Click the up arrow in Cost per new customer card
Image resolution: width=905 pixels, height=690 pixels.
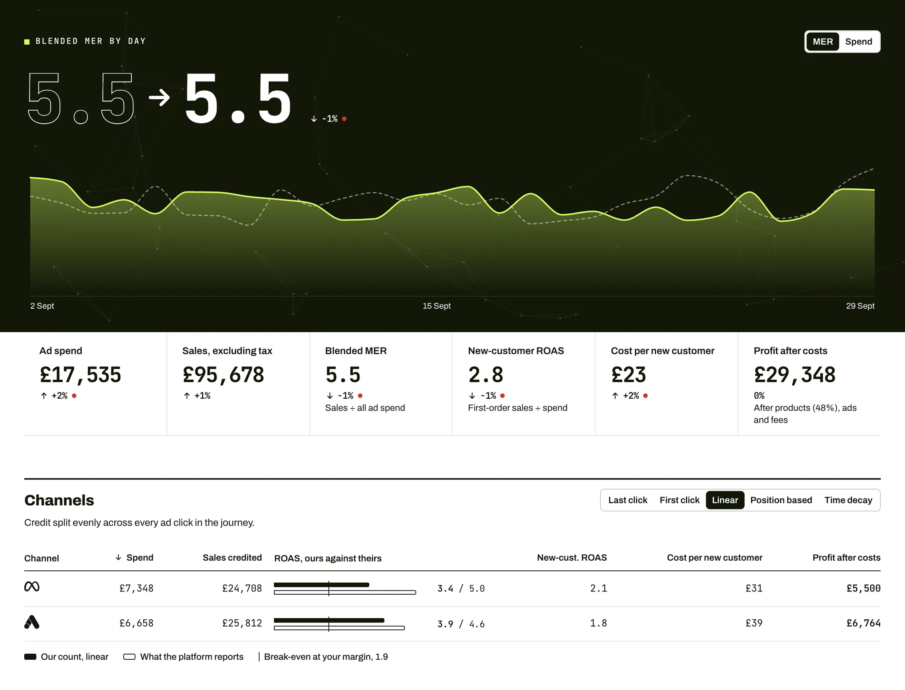615,395
